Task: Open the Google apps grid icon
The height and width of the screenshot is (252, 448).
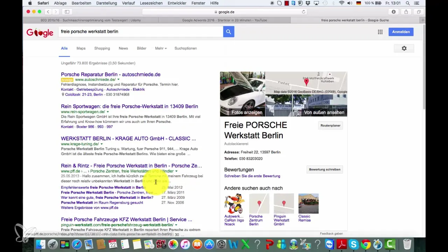Action: tap(380, 32)
